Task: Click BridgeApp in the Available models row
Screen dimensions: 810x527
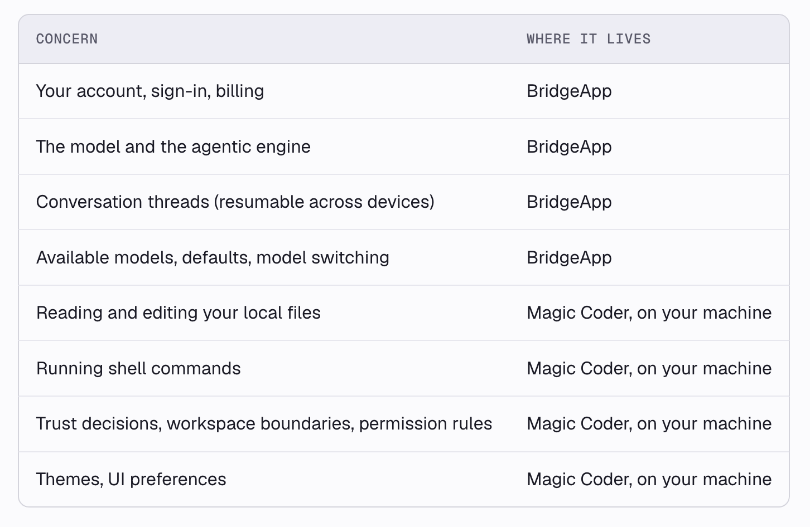Action: pos(569,257)
